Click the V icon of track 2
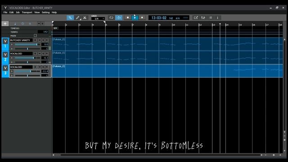This screenshot has width=288, height=162. pos(5,54)
